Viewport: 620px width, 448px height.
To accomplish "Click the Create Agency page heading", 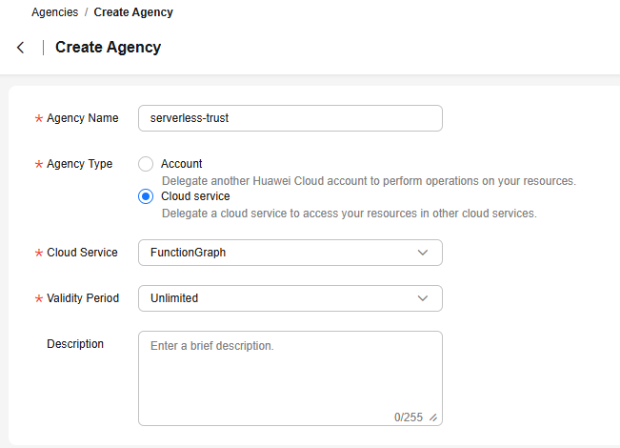I will pos(109,48).
